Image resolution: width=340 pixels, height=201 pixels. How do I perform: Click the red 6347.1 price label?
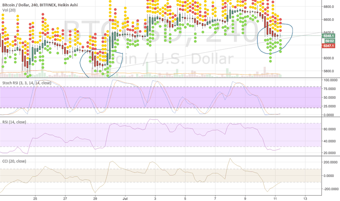328,46
